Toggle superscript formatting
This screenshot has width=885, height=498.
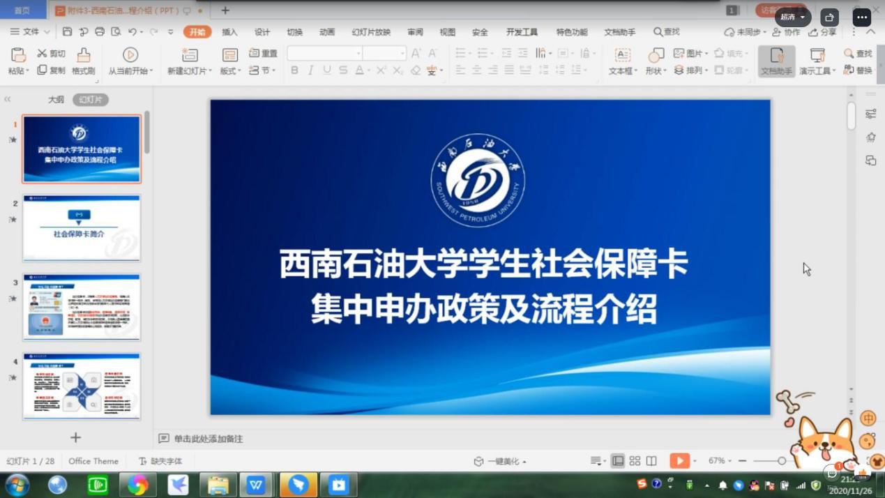[381, 70]
